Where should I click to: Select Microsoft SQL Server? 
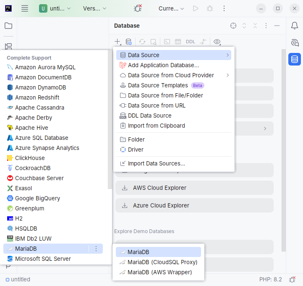[53, 259]
